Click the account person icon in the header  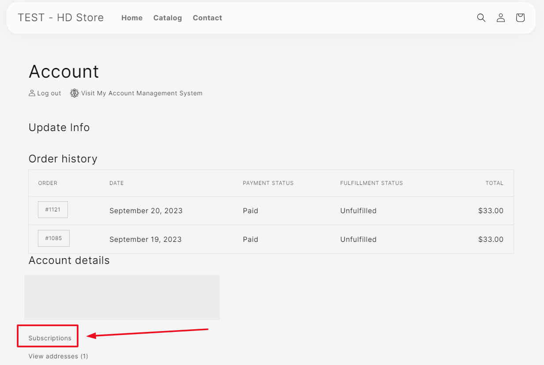pyautogui.click(x=500, y=18)
